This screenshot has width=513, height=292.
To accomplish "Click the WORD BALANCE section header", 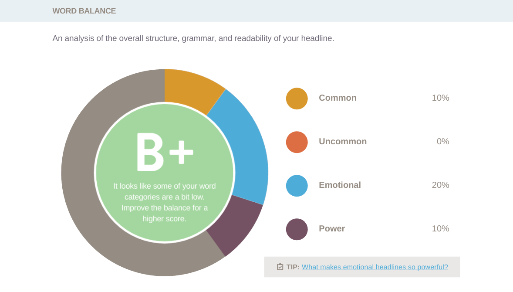I will (84, 11).
